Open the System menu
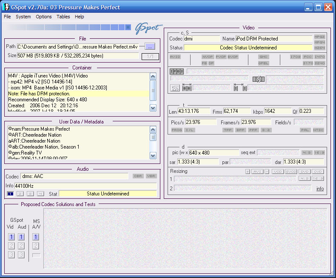Image resolution: width=336 pixels, height=278 pixels. click(x=23, y=17)
